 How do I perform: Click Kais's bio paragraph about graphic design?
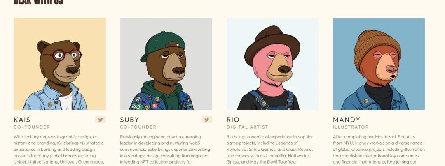[59, 150]
